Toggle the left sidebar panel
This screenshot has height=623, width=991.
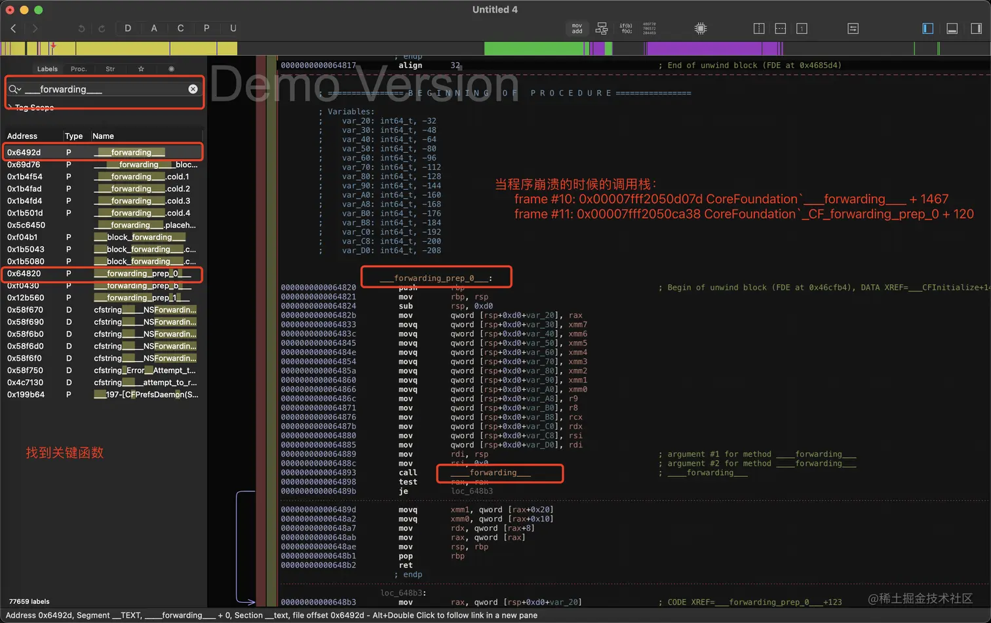tap(928, 29)
